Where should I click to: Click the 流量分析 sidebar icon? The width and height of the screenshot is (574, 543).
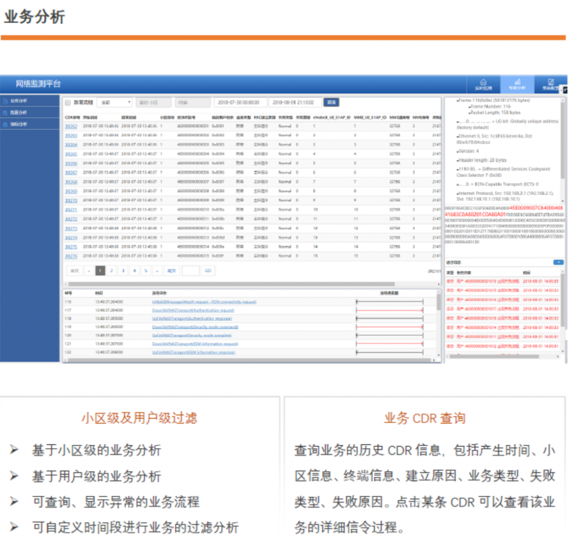[x=6, y=113]
